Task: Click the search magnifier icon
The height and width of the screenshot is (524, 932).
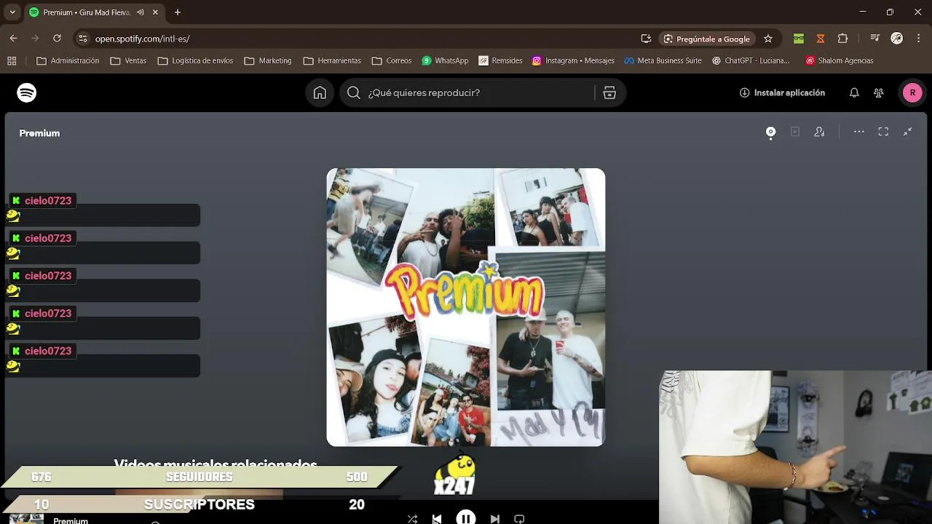Action: (x=354, y=92)
